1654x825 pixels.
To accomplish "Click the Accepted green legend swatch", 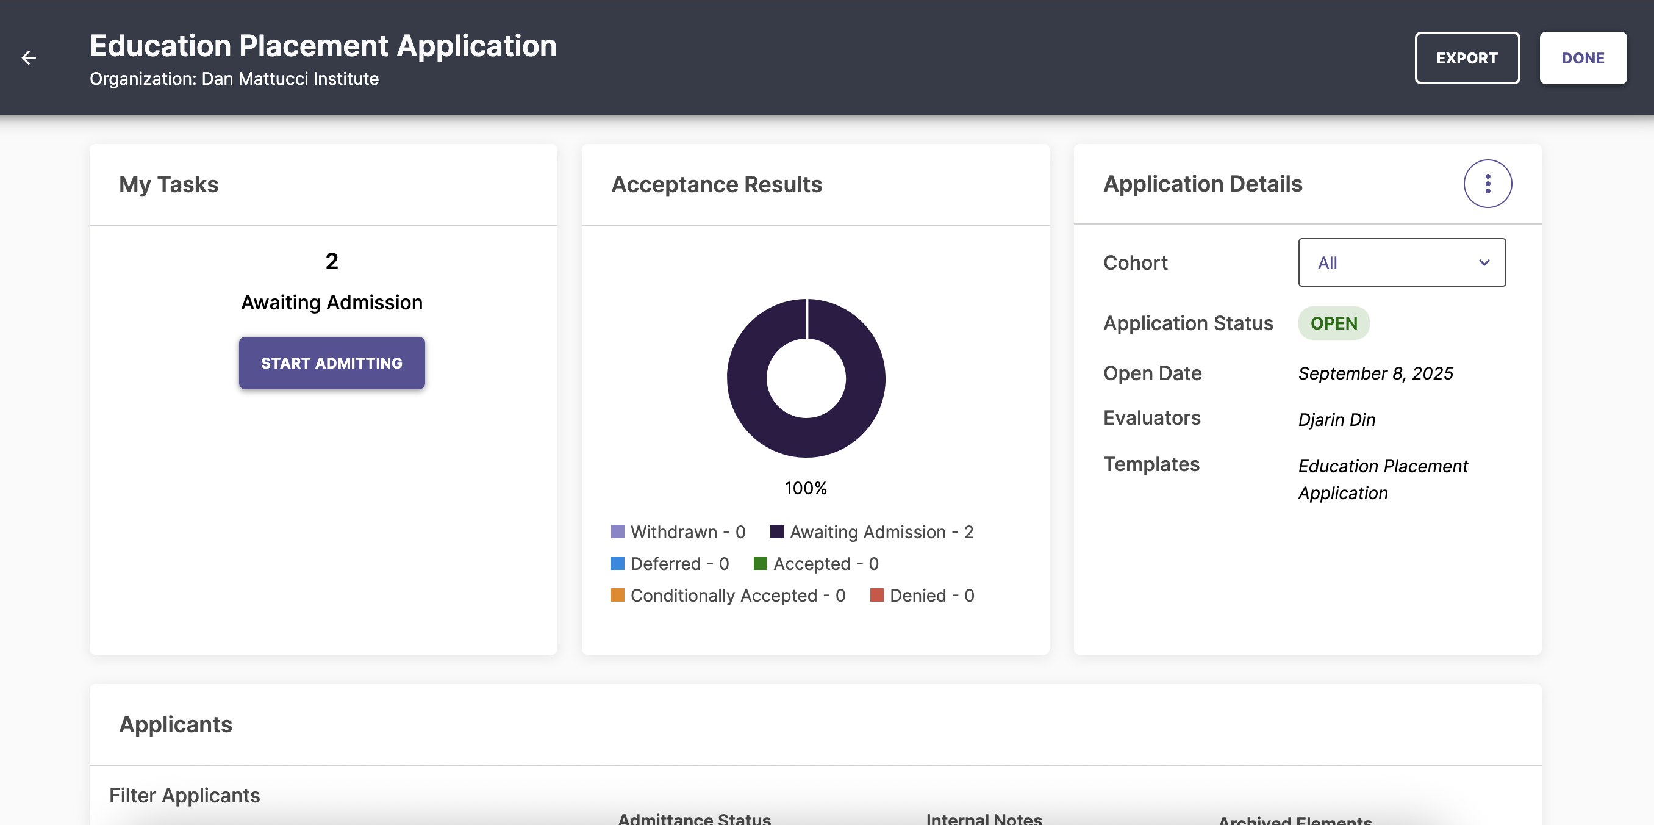I will tap(761, 563).
